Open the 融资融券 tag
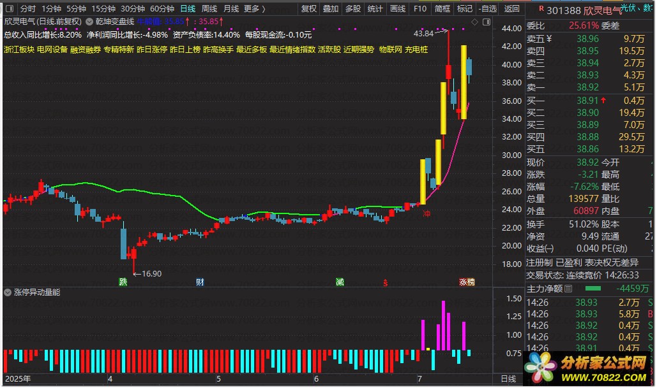This screenshot has width=657, height=388. click(x=86, y=49)
